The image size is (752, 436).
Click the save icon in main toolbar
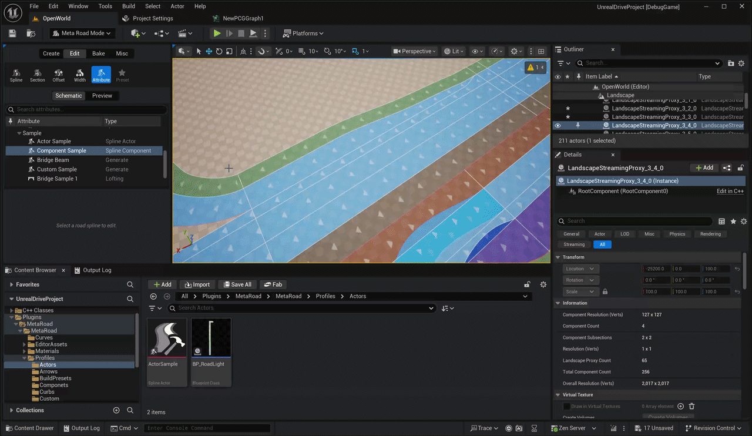[12, 33]
